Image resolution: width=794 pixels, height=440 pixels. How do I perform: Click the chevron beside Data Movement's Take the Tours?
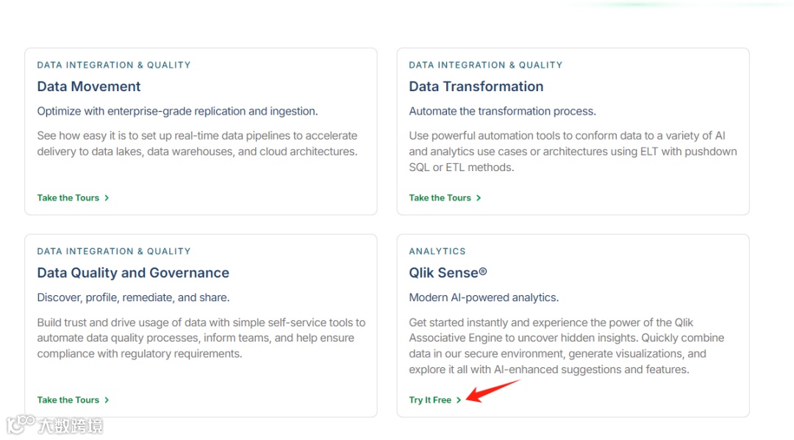click(x=107, y=198)
